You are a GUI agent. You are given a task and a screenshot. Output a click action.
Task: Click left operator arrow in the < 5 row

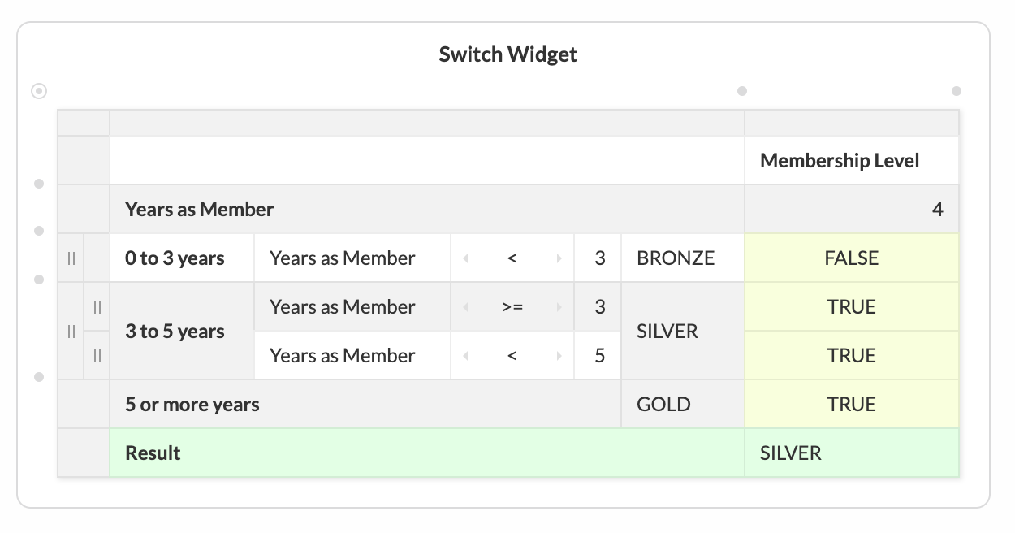[x=466, y=356]
